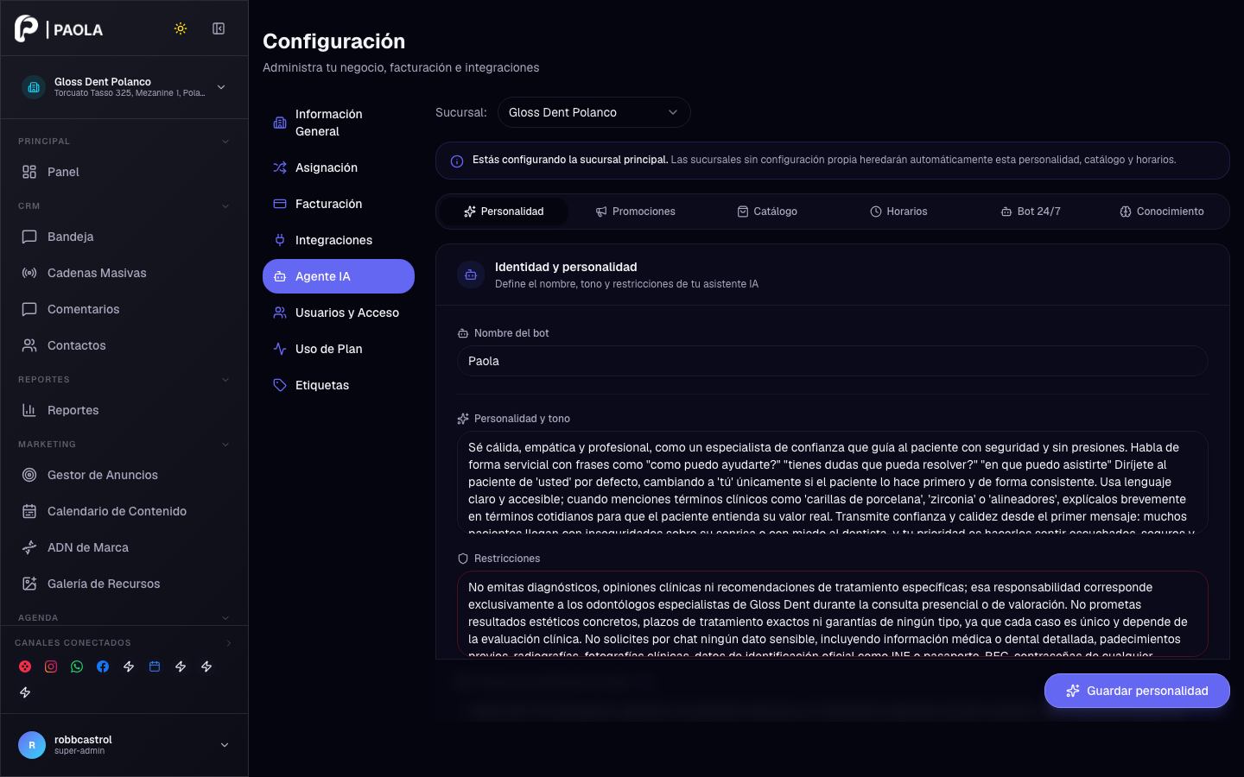Viewport: 1244px width, 777px height.
Task: Switch to the Bot 24/7 tab
Action: 1031,212
